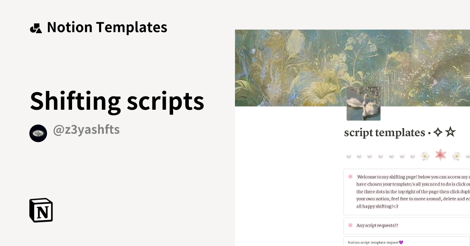Click the star outline beside script templates
470x246 pixels.
click(x=451, y=132)
